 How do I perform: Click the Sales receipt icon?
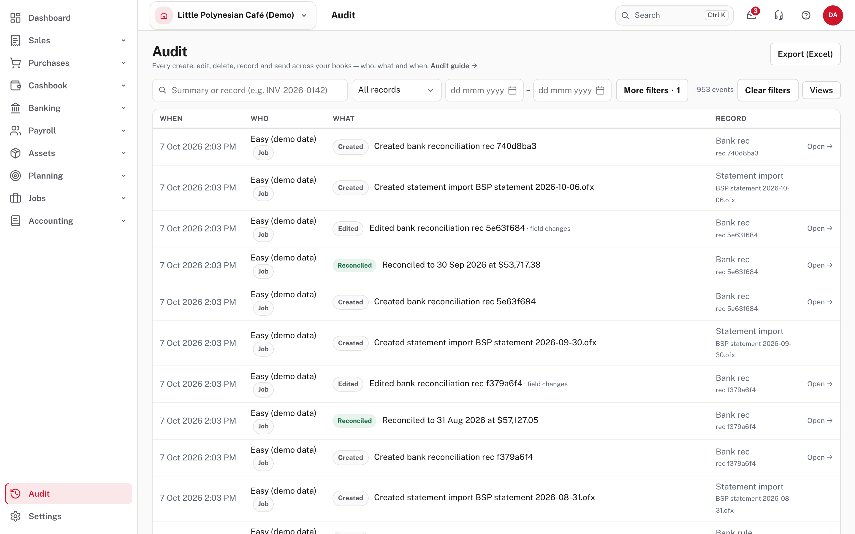pos(15,40)
